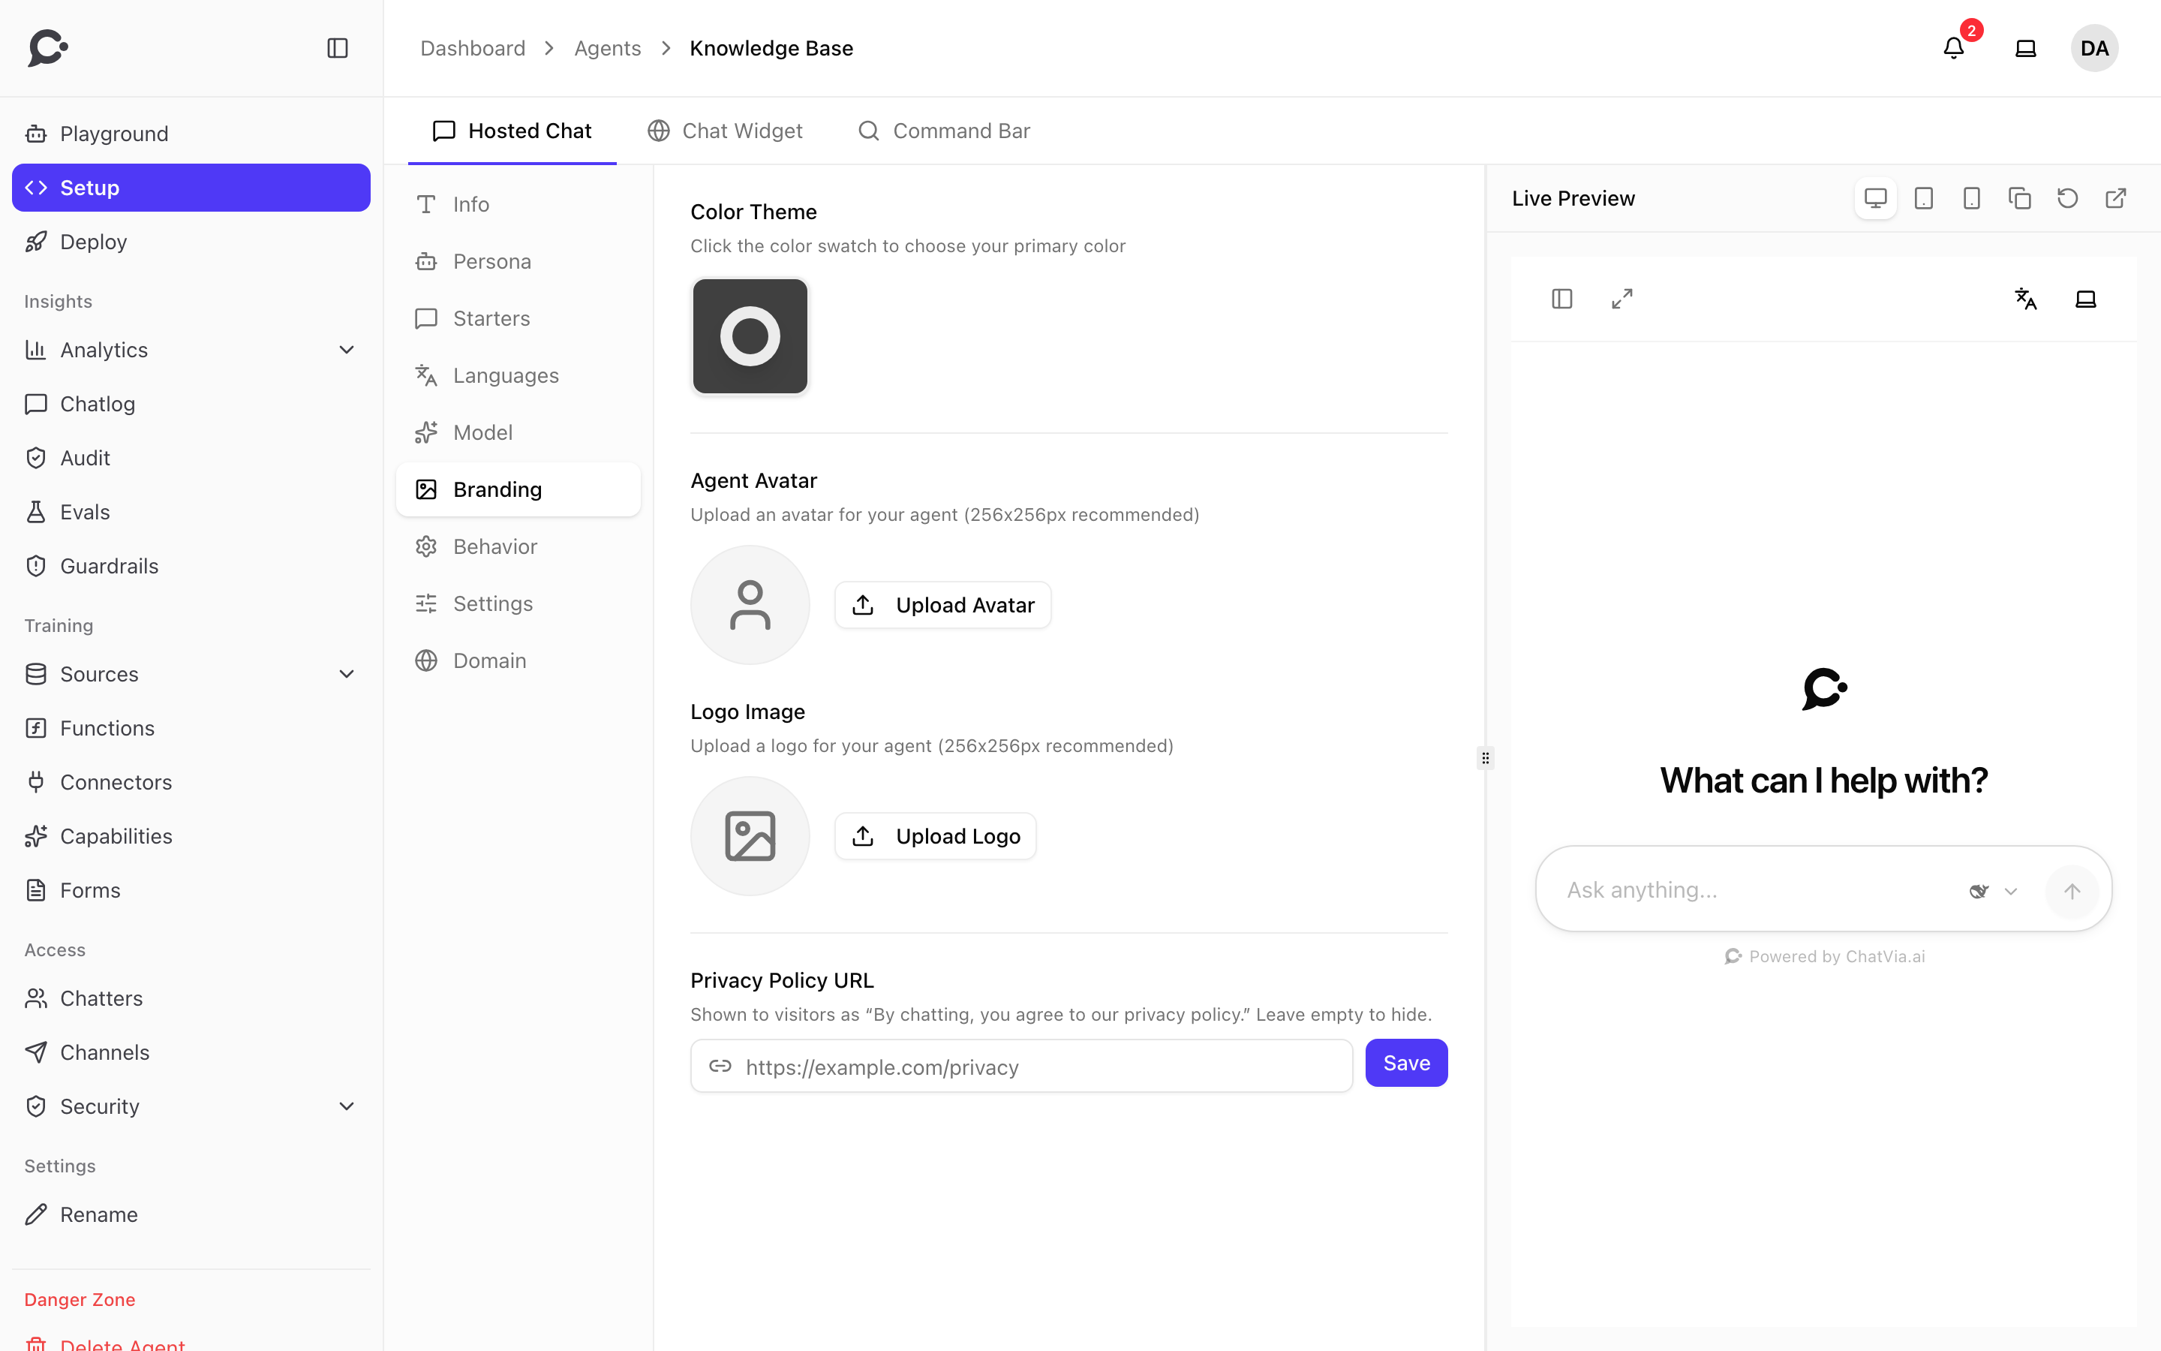Select the mobile phone preview icon
The height and width of the screenshot is (1351, 2161).
point(1972,198)
